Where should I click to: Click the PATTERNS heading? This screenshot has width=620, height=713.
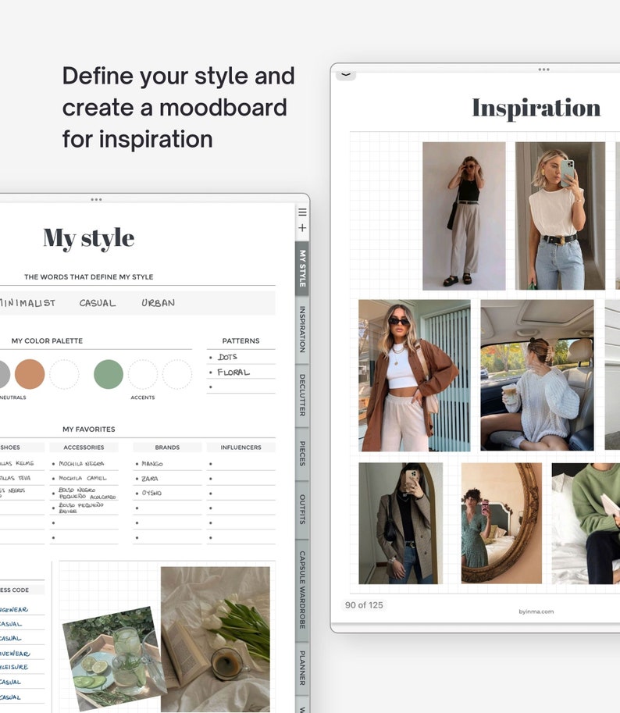[241, 340]
